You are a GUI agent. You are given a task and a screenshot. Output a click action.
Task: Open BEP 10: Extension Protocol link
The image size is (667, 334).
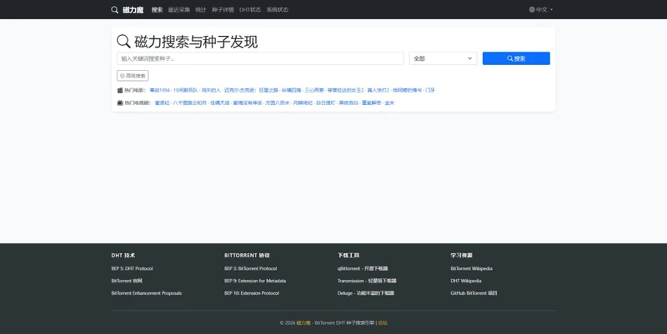point(252,293)
